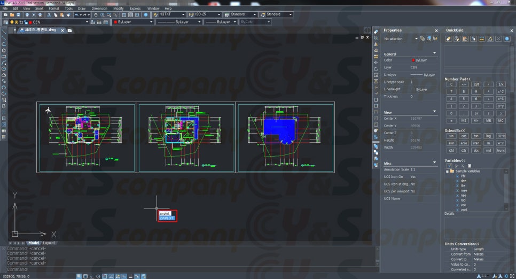Toggle the layer lock icon for CEN
The image size is (516, 279).
[25, 22]
